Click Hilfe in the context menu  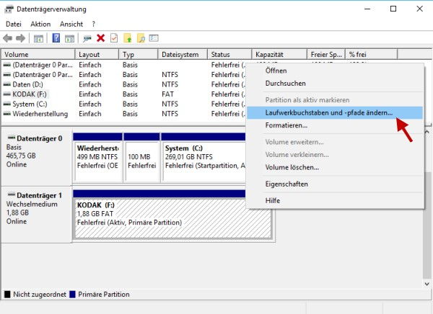pos(335,201)
